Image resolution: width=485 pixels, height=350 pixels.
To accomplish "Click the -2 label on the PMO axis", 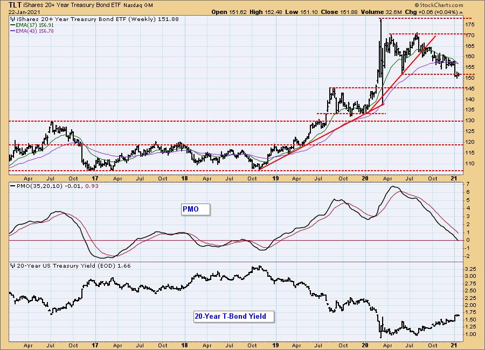I will (468, 256).
